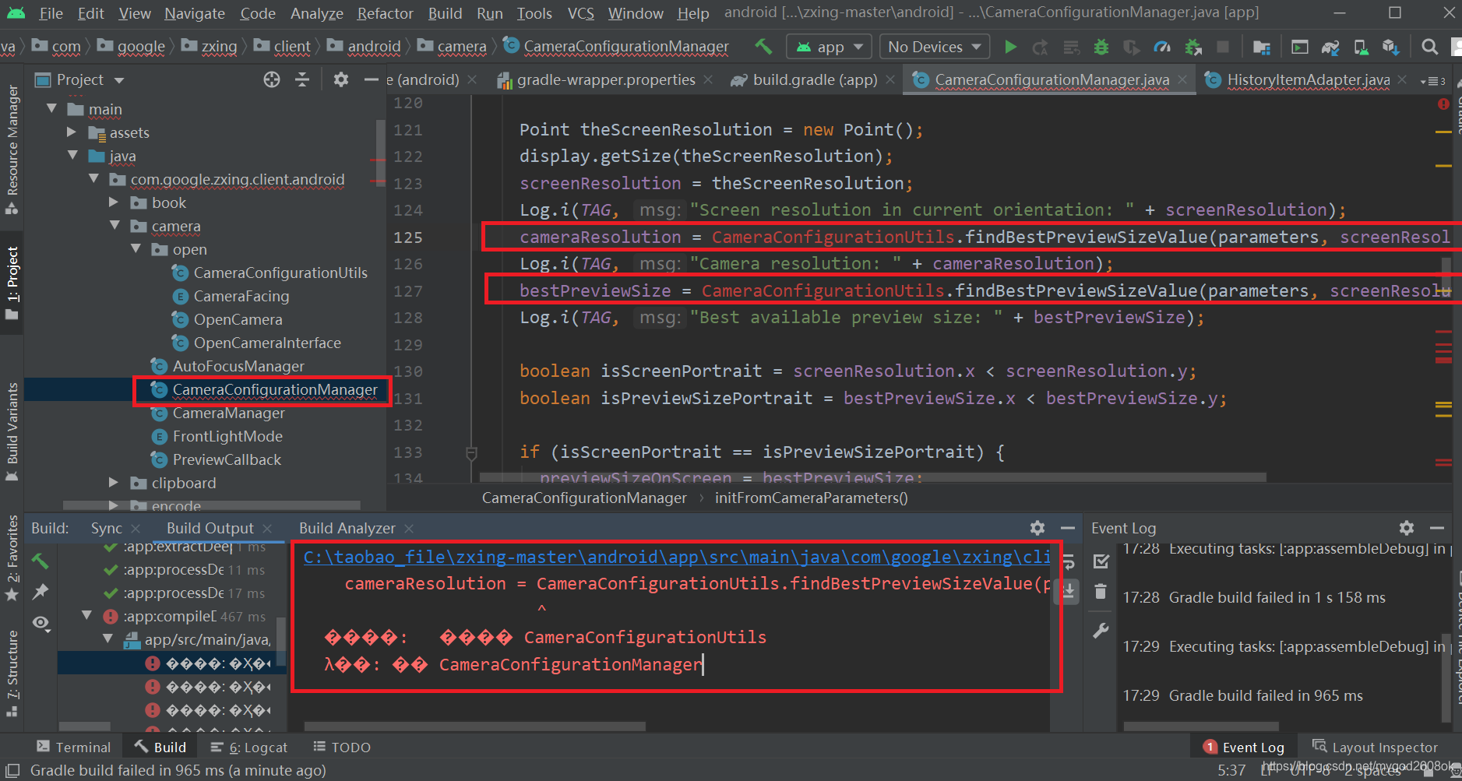Click Collapse All icon in Project panel header
The height and width of the screenshot is (781, 1462).
coord(302,79)
